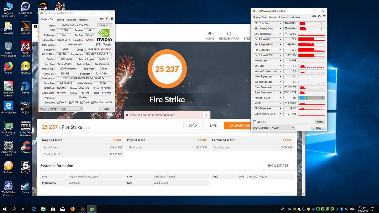The image size is (379, 213).
Task: Open 3DMark BENCHMARKS tab
Action: tap(229, 36)
